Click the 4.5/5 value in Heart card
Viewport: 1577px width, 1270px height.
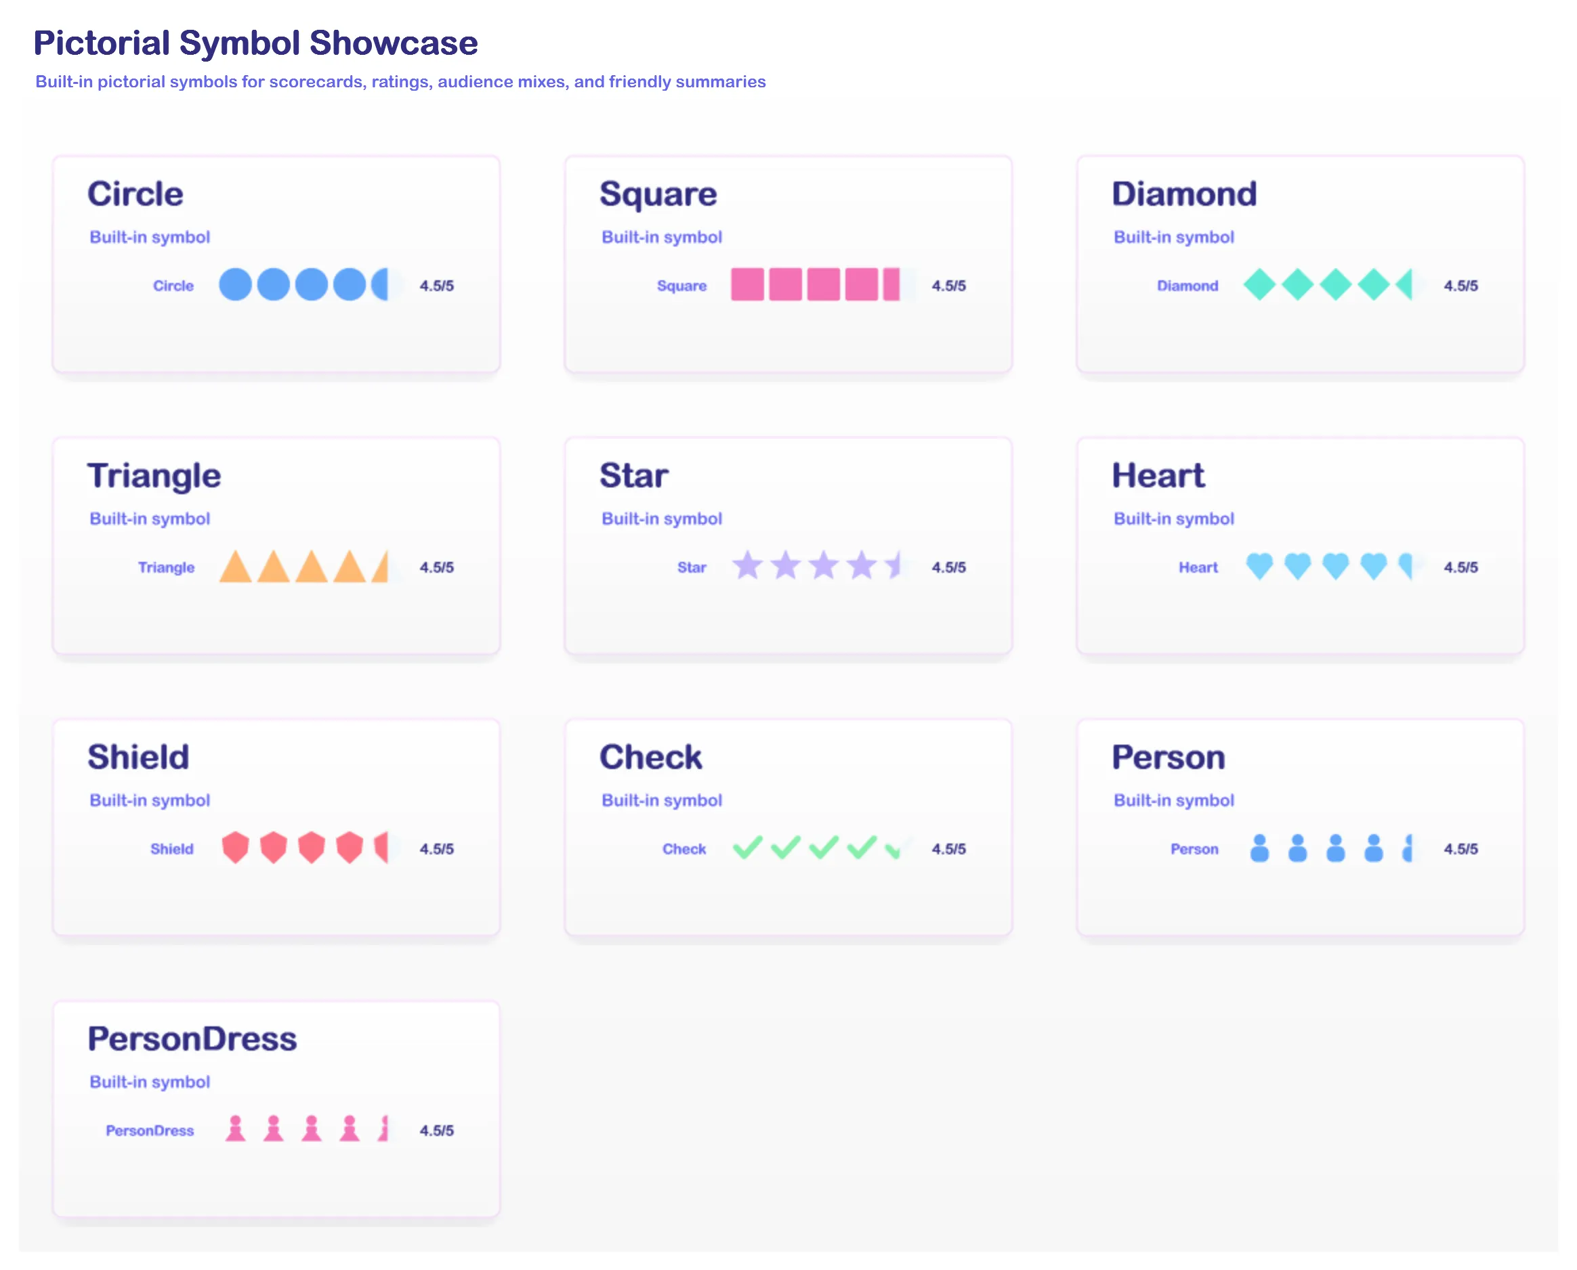tap(1460, 567)
